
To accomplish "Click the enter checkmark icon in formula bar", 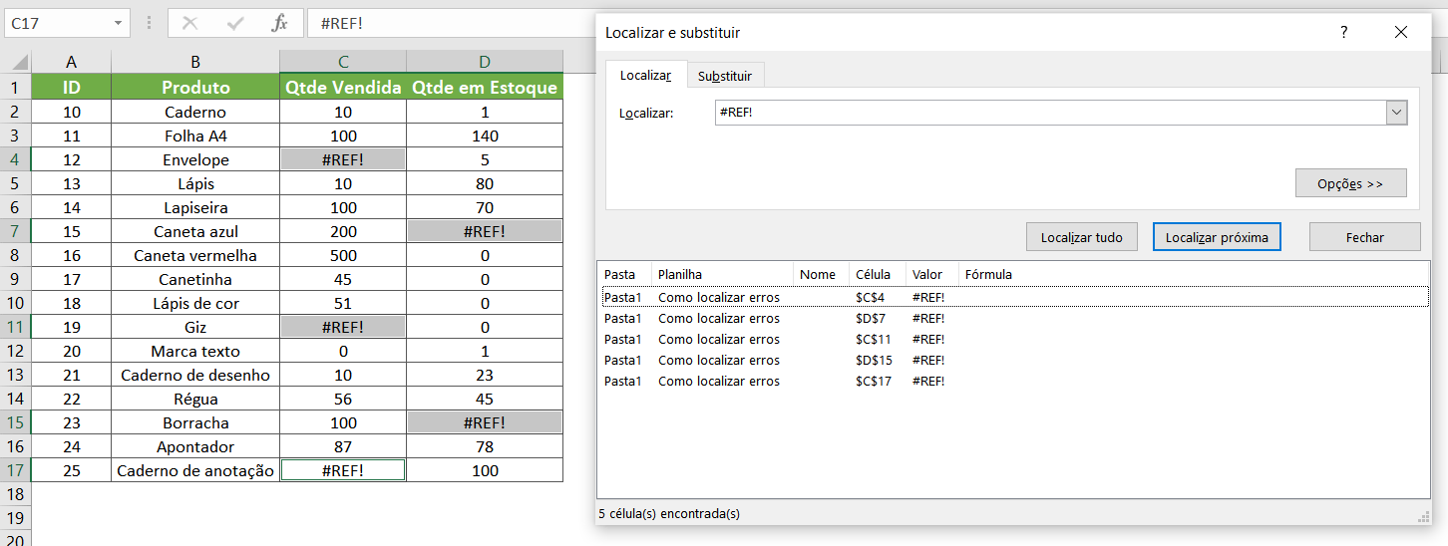I will (235, 23).
